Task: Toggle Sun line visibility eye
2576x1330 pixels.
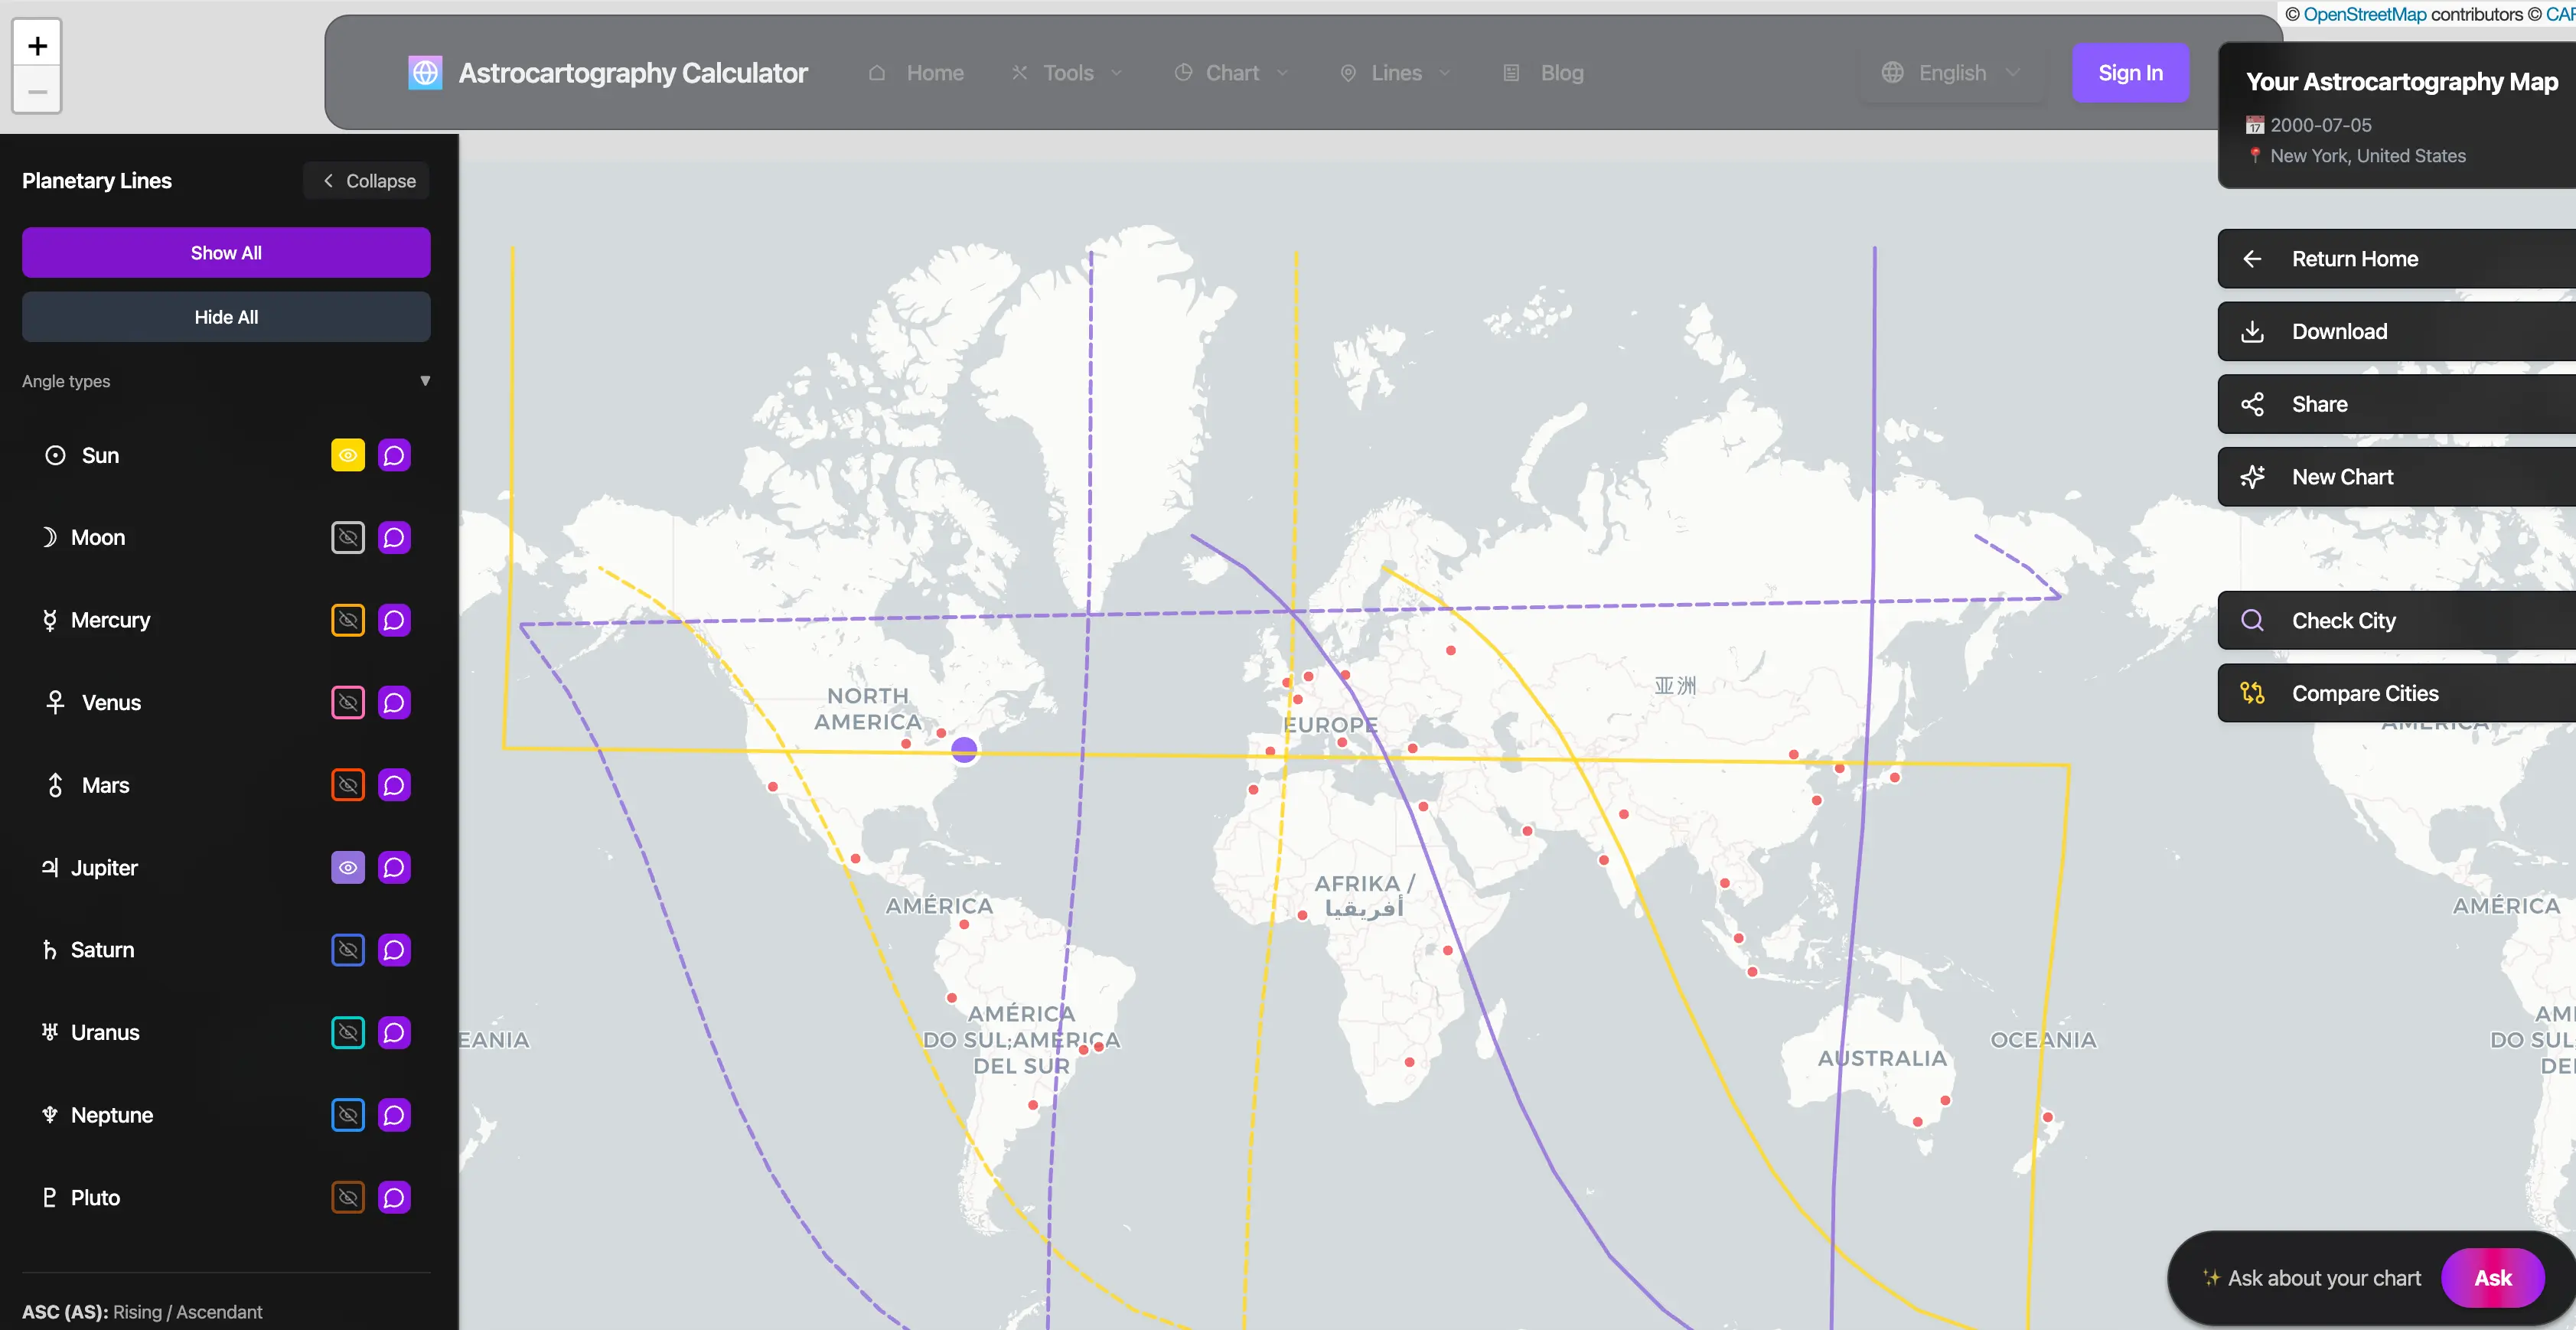Action: coord(348,455)
